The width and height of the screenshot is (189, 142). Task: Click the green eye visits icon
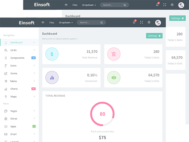coord(114,77)
